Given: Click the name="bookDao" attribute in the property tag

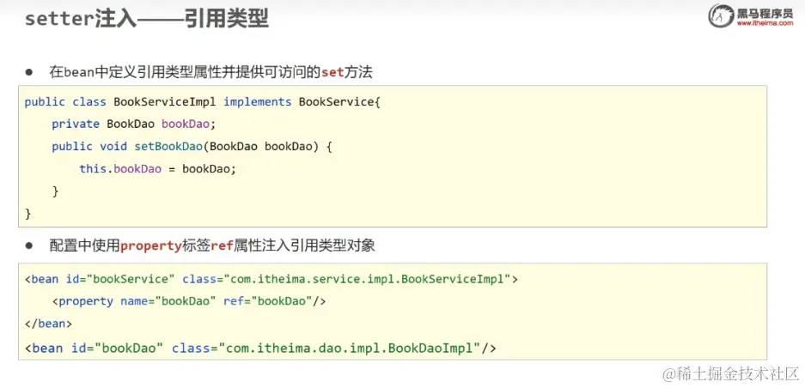Looking at the screenshot, I should click(x=168, y=300).
